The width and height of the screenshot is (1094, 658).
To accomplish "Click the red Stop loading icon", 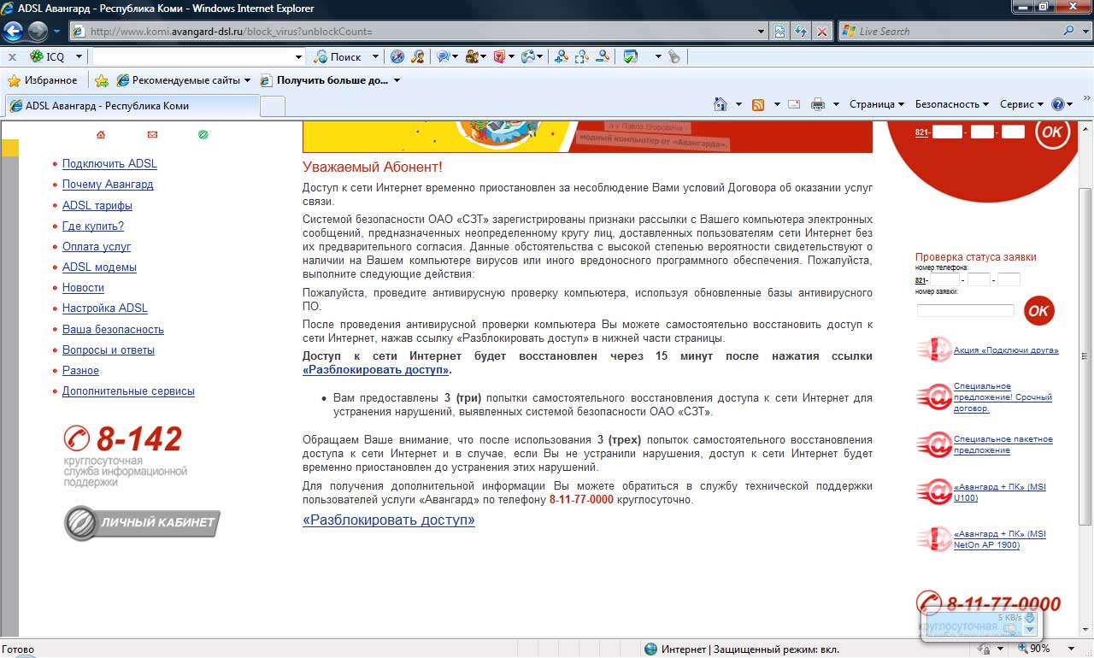I will tap(821, 32).
